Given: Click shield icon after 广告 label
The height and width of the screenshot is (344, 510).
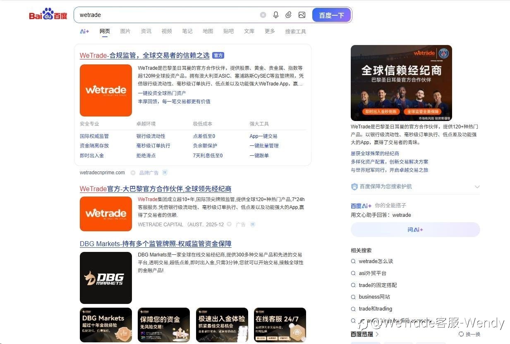Looking at the screenshot, I should click(x=253, y=225).
